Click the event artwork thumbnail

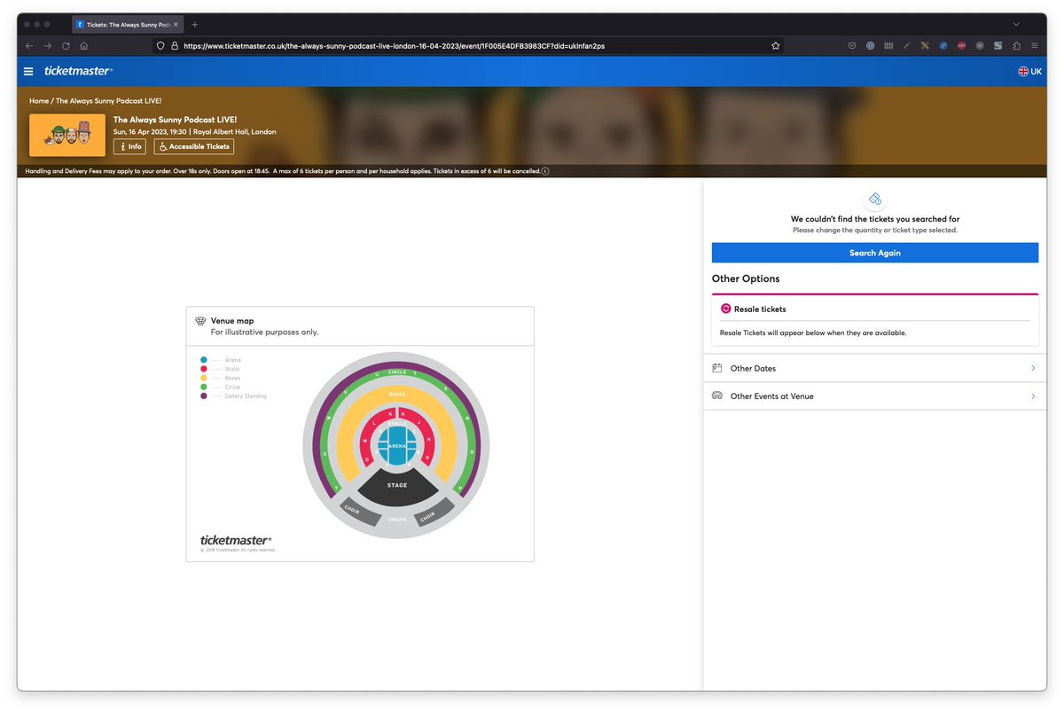67,135
